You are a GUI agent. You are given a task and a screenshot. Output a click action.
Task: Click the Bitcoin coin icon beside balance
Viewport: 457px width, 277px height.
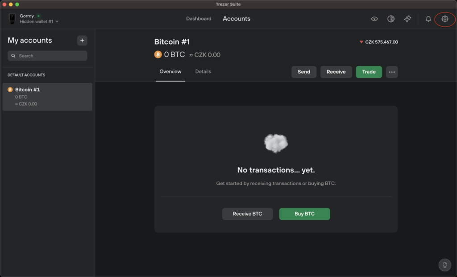[158, 54]
